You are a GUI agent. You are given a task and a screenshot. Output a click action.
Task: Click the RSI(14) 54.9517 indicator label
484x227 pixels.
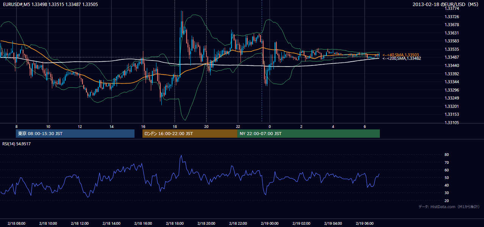click(17, 144)
